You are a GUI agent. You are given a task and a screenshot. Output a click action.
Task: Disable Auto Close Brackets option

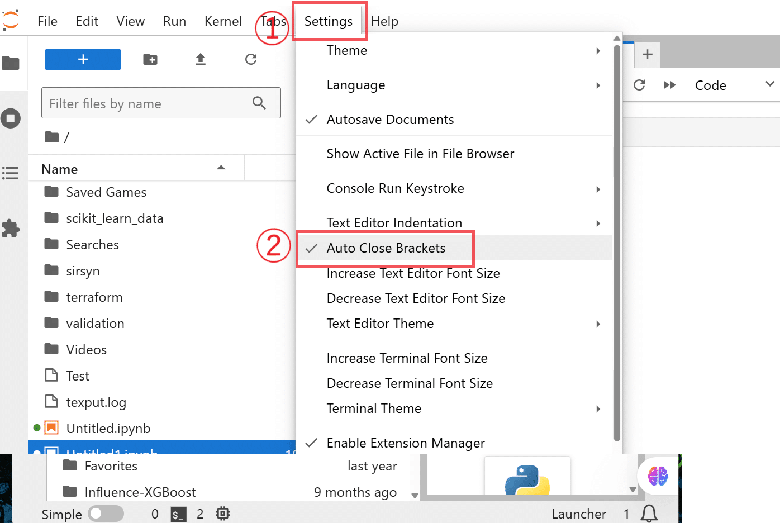[386, 248]
